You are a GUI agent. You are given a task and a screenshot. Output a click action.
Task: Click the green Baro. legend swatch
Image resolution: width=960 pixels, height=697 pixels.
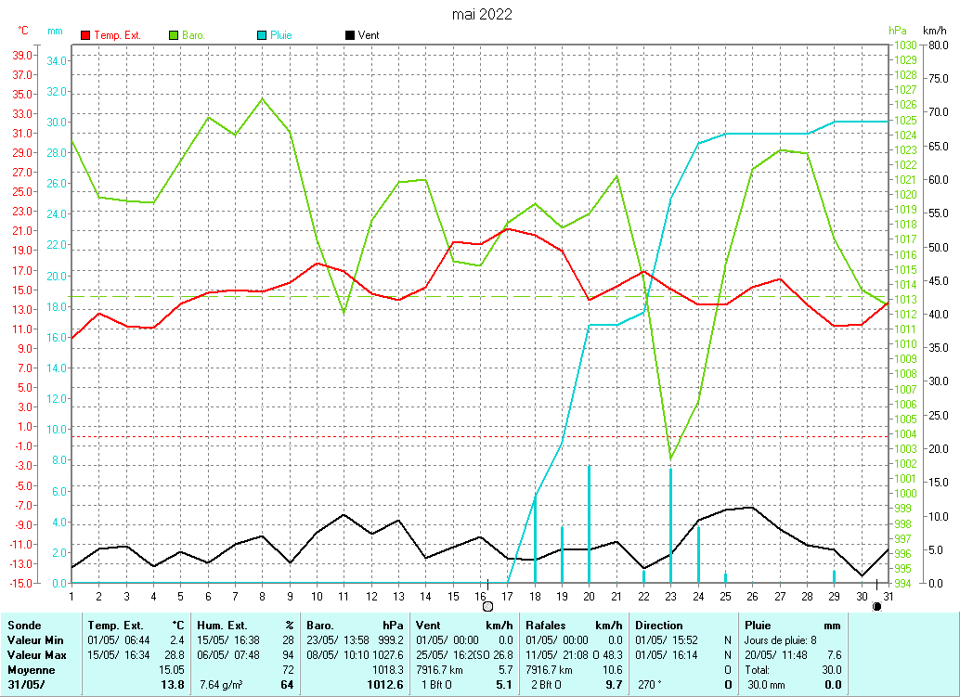tap(174, 35)
